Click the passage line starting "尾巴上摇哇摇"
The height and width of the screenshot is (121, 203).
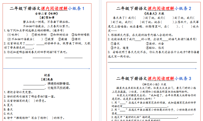click(x=153, y=26)
